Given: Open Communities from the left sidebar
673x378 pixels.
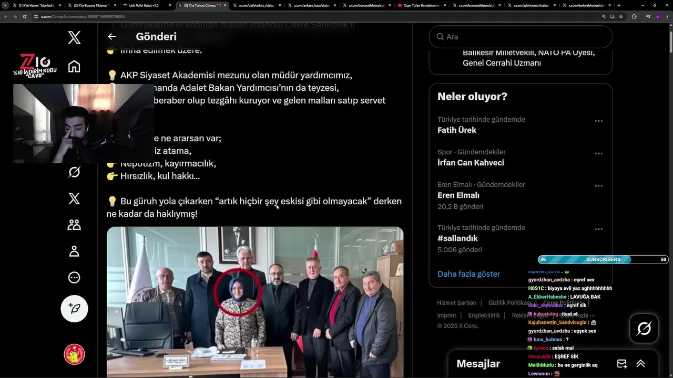Looking at the screenshot, I should click(x=74, y=225).
